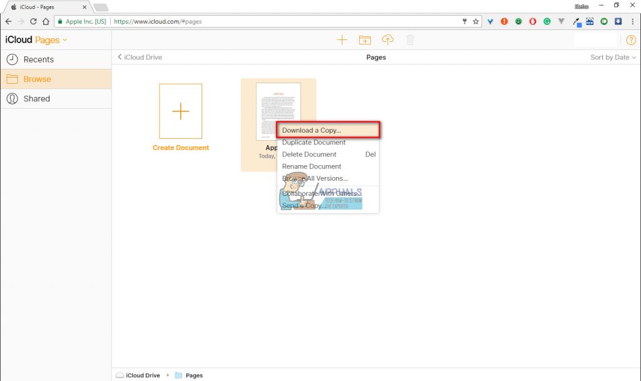Open Shared in the sidebar
The height and width of the screenshot is (381, 641).
coord(56,98)
